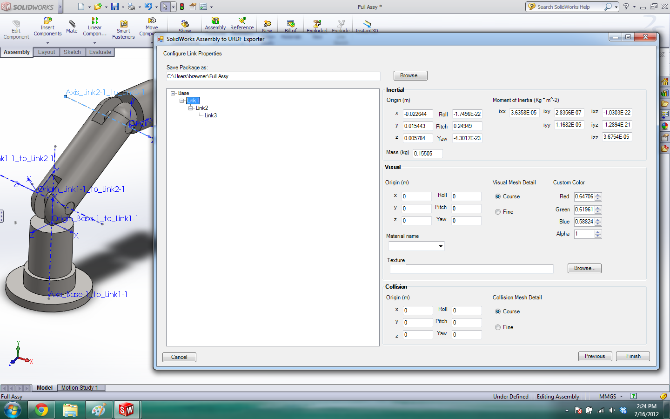Choose Fine for Collision Mesh Detail

point(498,327)
